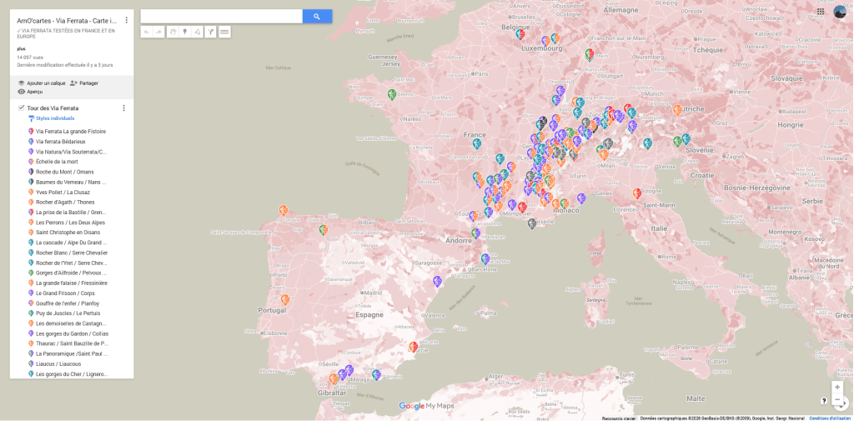
Task: Click the red marker in Belgique
Action: click(x=520, y=34)
